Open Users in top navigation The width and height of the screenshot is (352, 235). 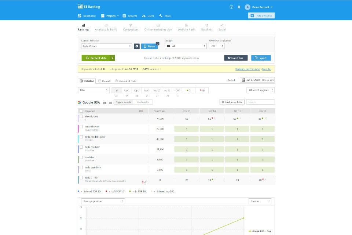click(148, 16)
